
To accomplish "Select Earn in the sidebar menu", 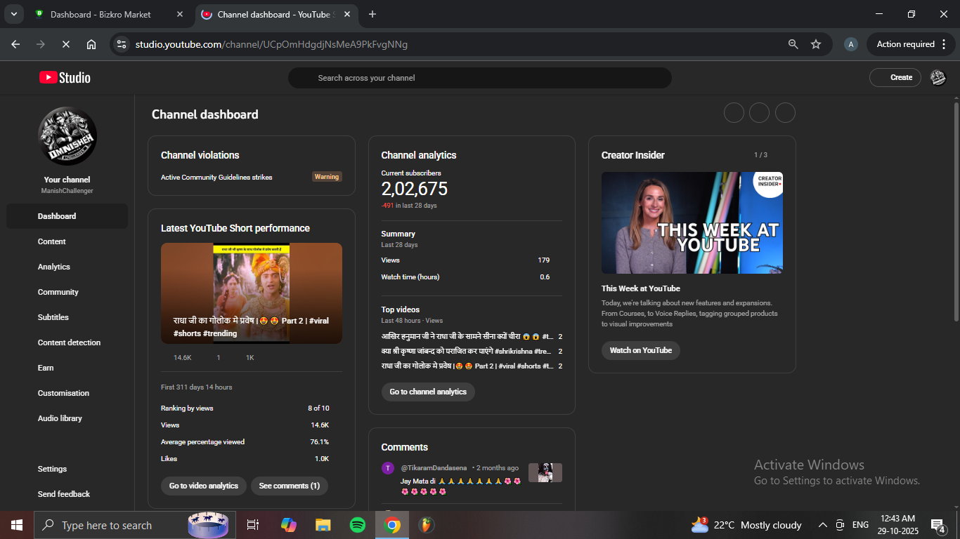I will click(x=46, y=368).
